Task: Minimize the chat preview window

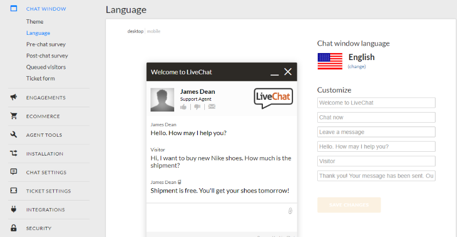Action: pos(275,75)
